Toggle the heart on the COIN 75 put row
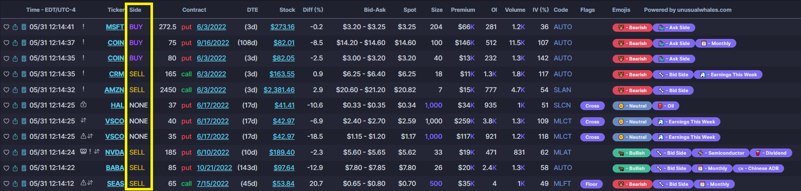801x191 pixels. pos(6,43)
